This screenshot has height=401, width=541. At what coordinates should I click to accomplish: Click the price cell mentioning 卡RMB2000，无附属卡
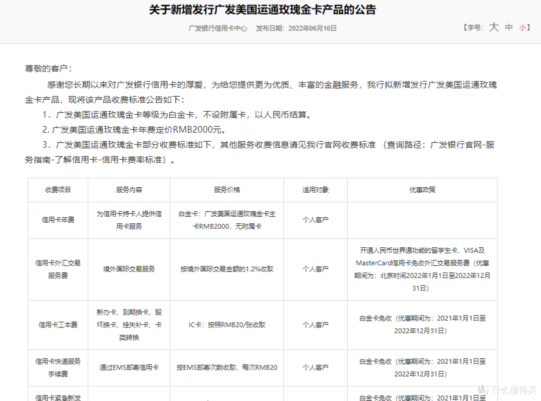(x=227, y=220)
